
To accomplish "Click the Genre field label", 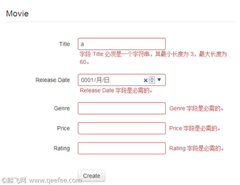I will (x=62, y=108).
